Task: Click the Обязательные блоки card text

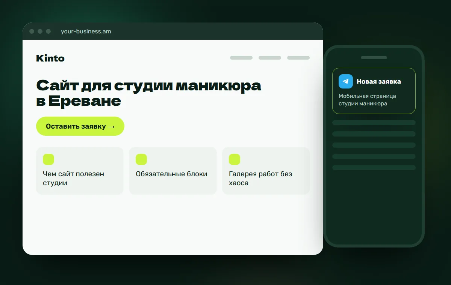Action: 171,174
